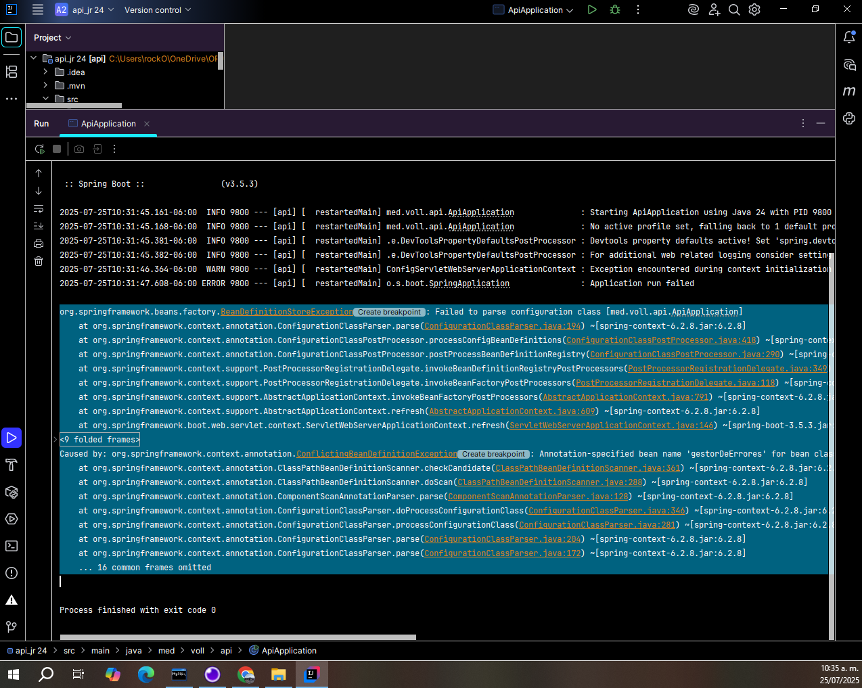Open the Project view dropdown
Screen dimensions: 862x688
(53, 38)
